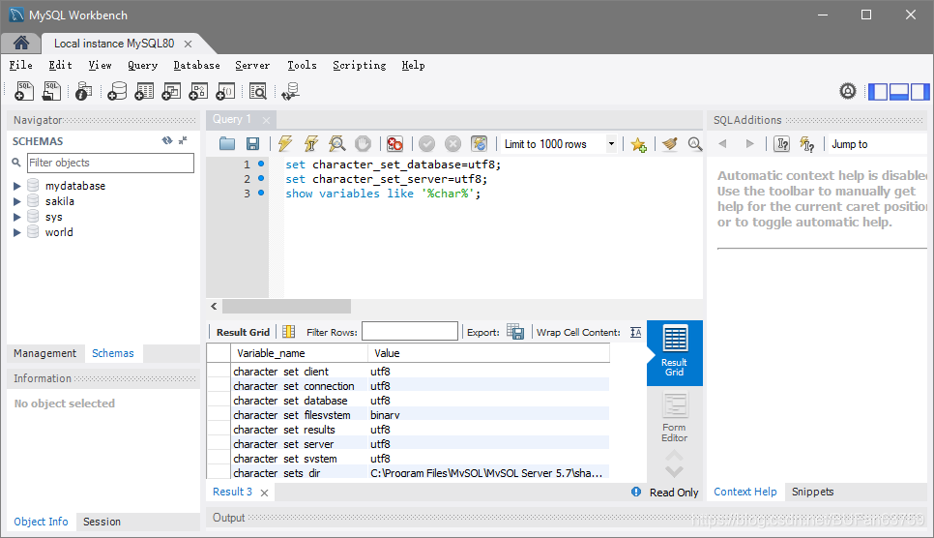
Task: Go forward in help history
Action: pyautogui.click(x=749, y=144)
